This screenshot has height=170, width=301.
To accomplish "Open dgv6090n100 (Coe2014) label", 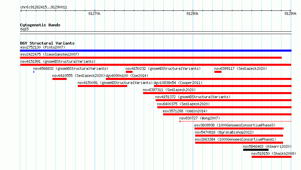I will tap(127, 76).
